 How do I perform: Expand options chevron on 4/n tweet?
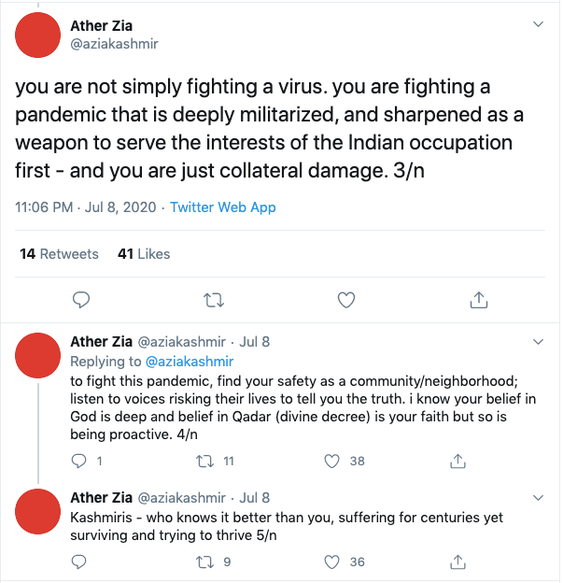tap(537, 342)
